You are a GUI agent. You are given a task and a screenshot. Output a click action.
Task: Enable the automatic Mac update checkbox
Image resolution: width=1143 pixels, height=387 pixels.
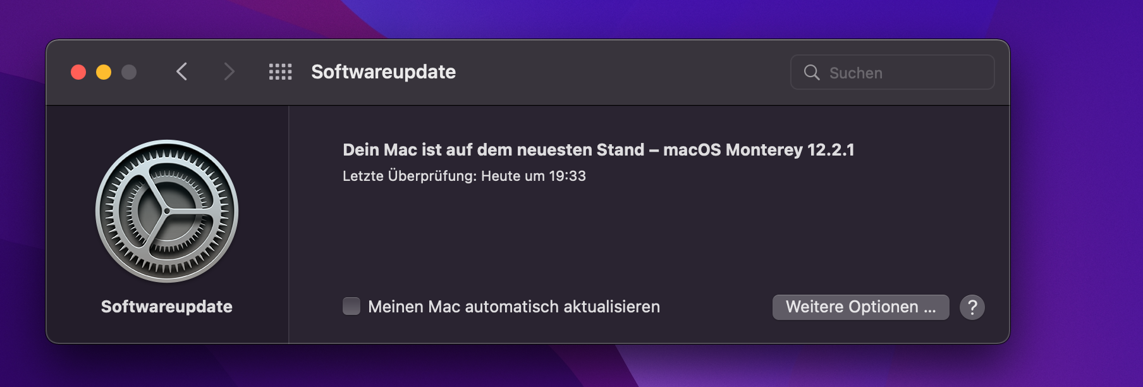click(351, 307)
